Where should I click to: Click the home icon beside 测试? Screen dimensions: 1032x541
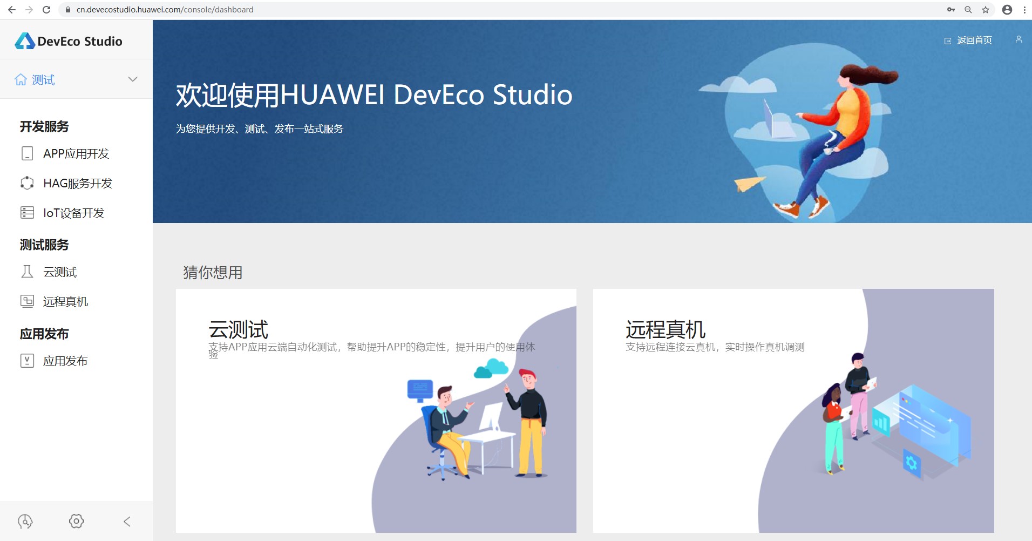[x=21, y=80]
